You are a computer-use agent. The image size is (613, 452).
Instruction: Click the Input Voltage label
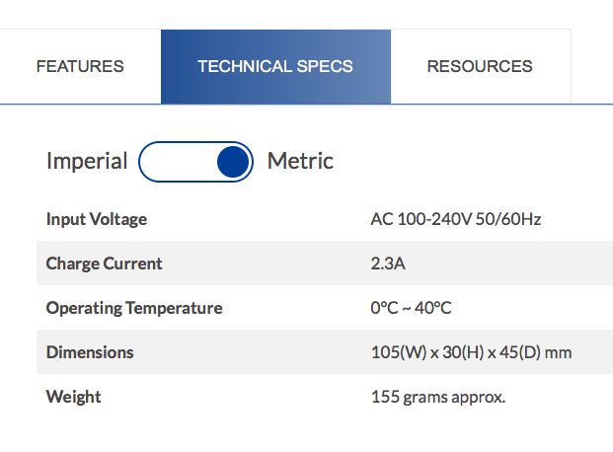point(97,219)
